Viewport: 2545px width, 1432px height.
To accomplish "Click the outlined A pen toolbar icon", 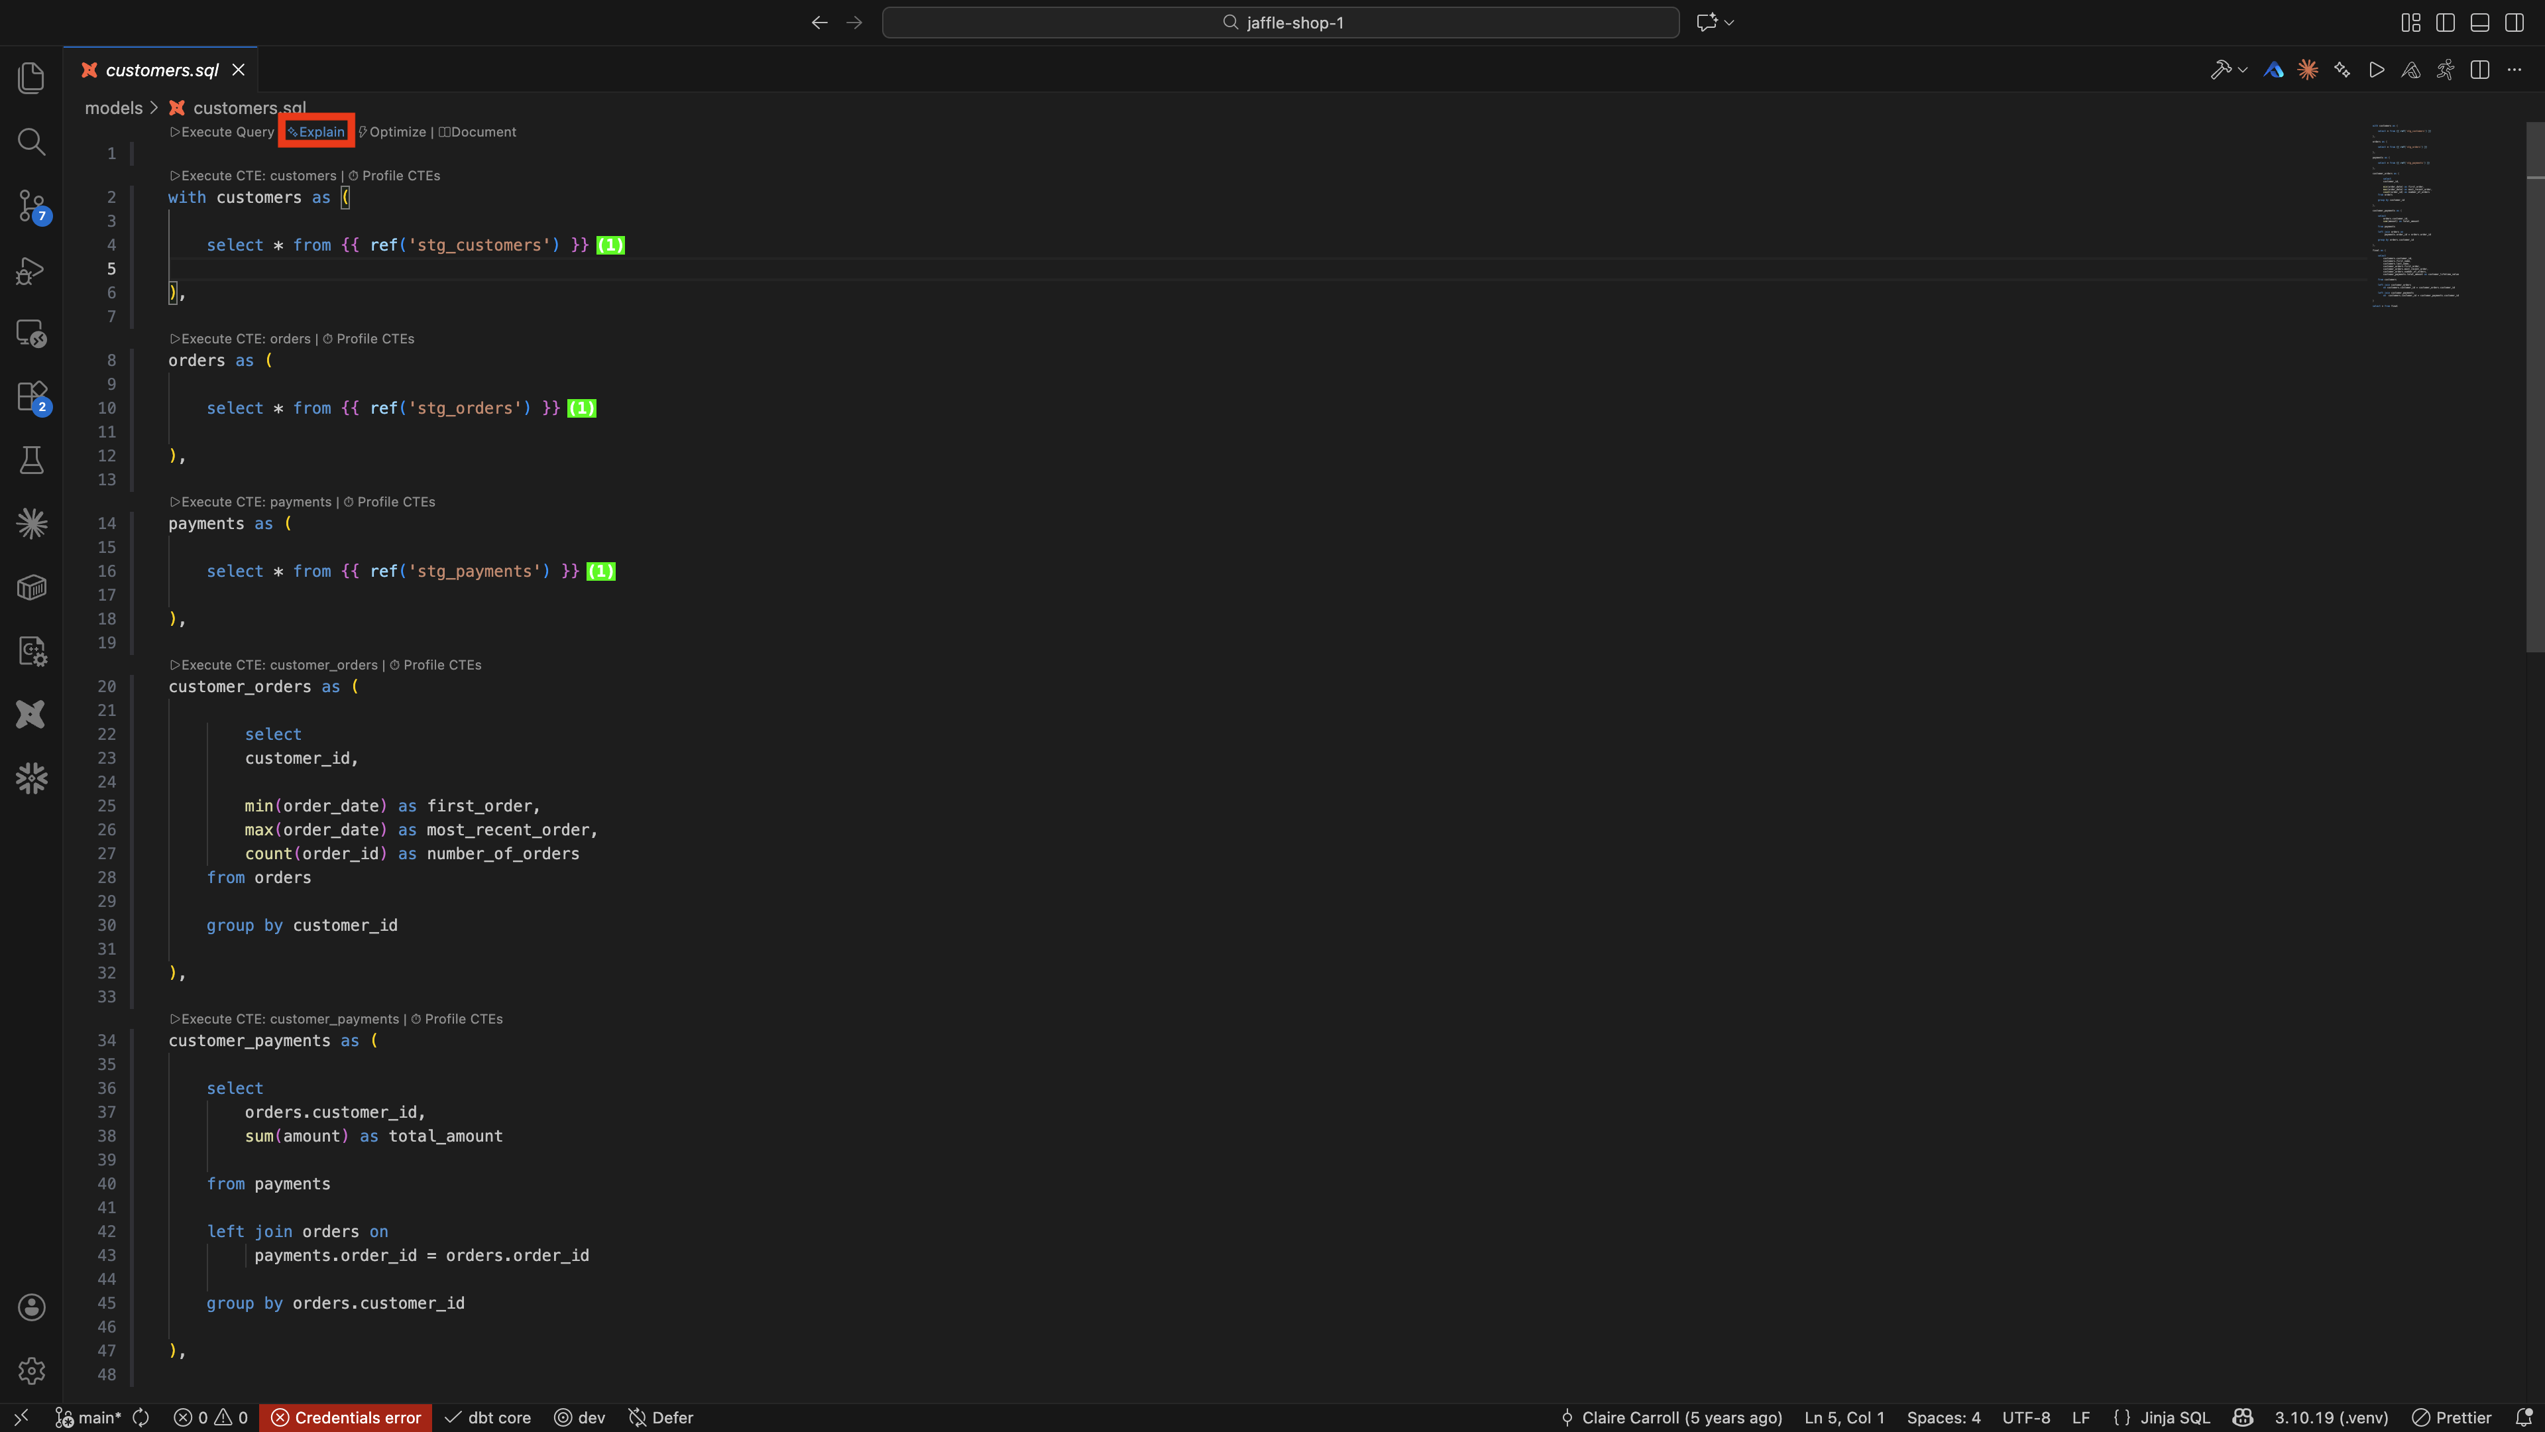I will (2410, 70).
